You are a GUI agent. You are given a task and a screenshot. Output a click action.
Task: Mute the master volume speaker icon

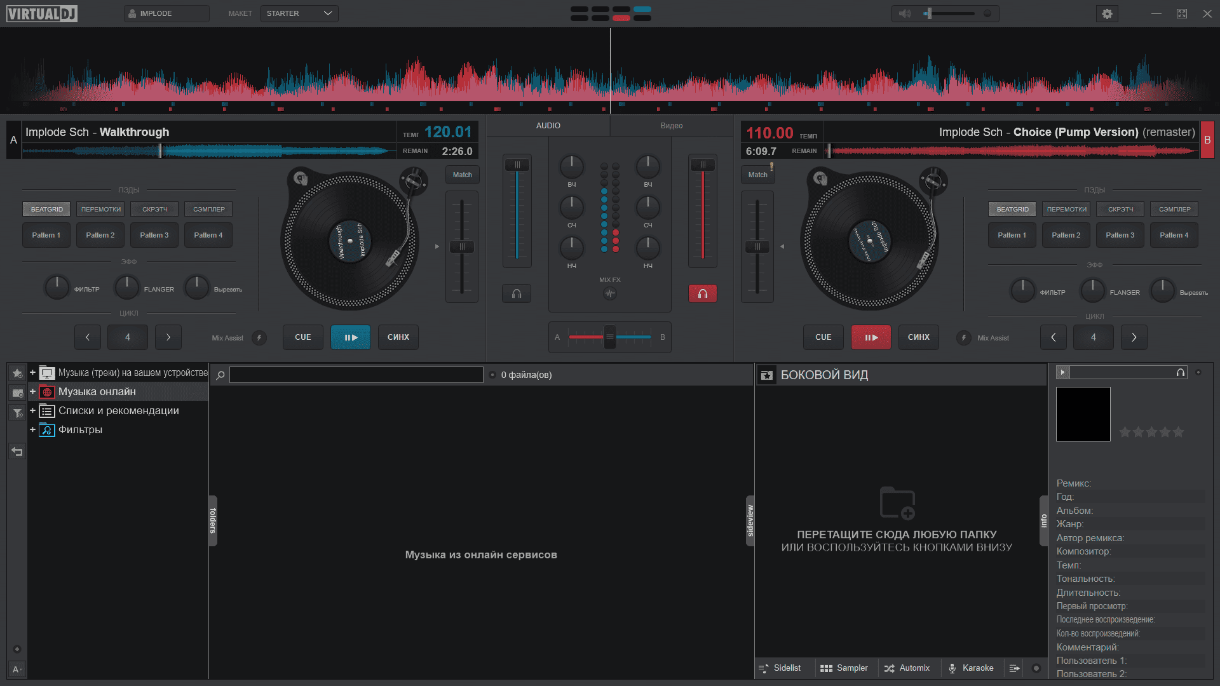905,13
